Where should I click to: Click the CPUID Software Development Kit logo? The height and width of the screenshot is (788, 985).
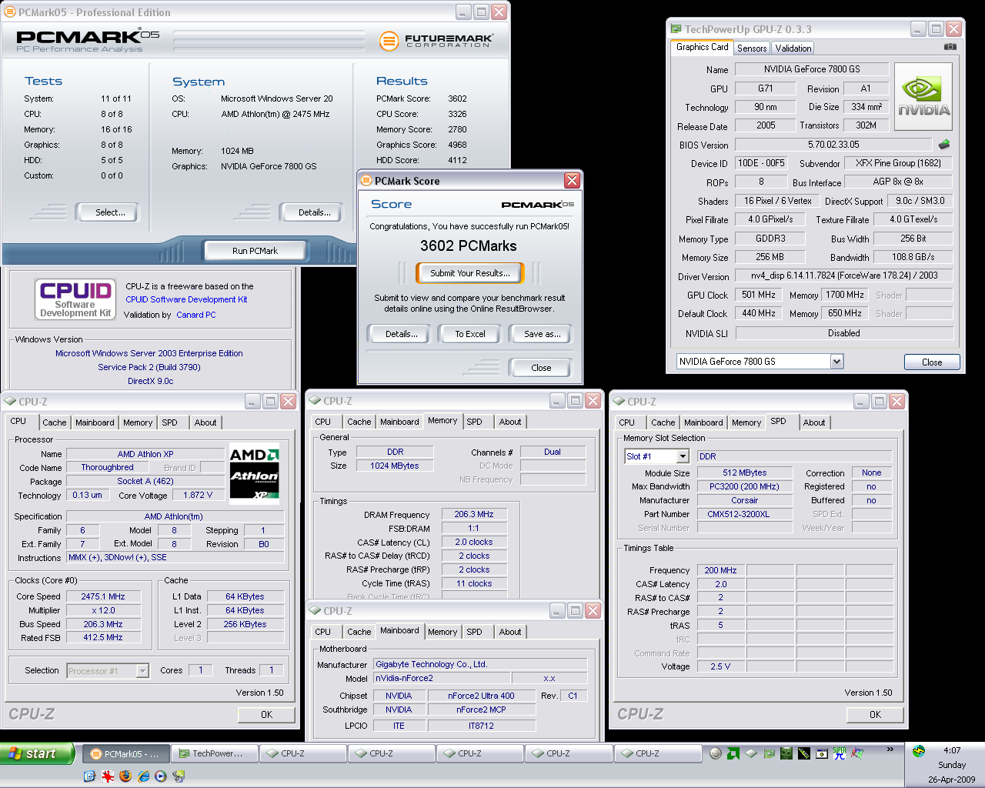point(75,299)
